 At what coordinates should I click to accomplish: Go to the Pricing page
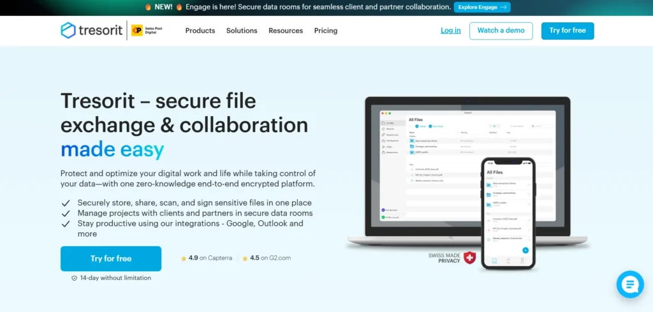tap(326, 31)
